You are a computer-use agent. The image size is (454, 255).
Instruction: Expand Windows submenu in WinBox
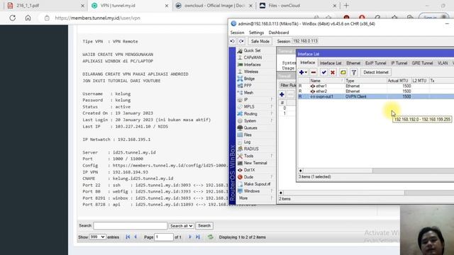point(255,191)
